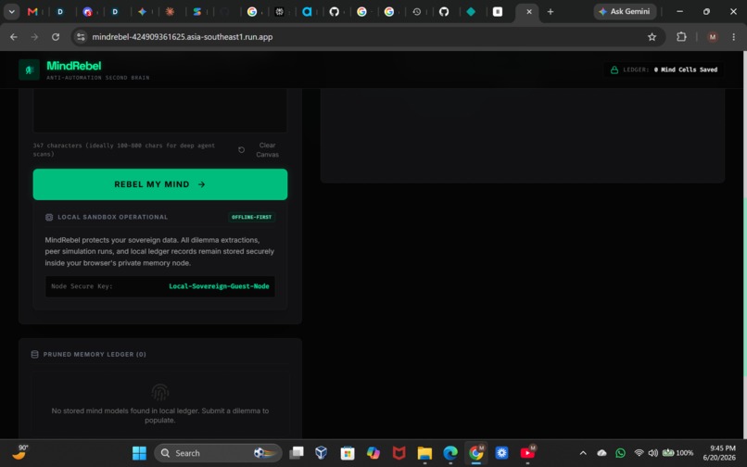
Task: Click the Windows taskbar Search box
Action: (x=218, y=453)
